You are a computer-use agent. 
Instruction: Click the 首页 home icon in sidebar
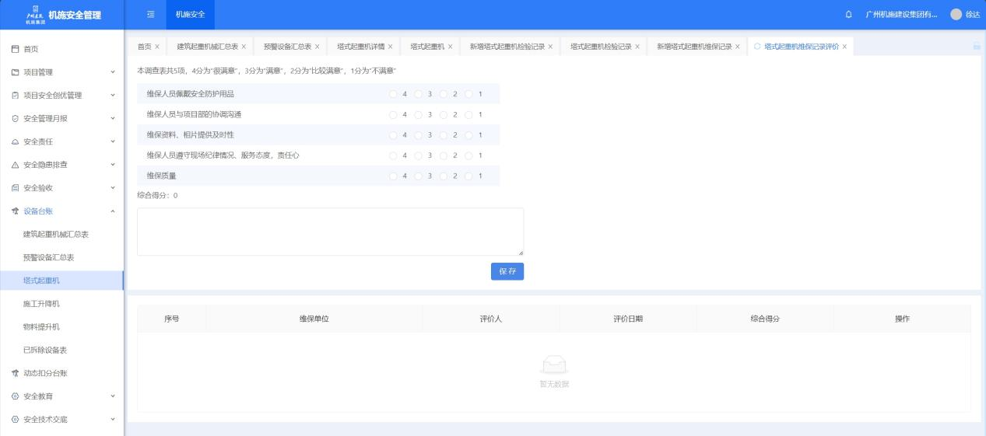(16, 49)
